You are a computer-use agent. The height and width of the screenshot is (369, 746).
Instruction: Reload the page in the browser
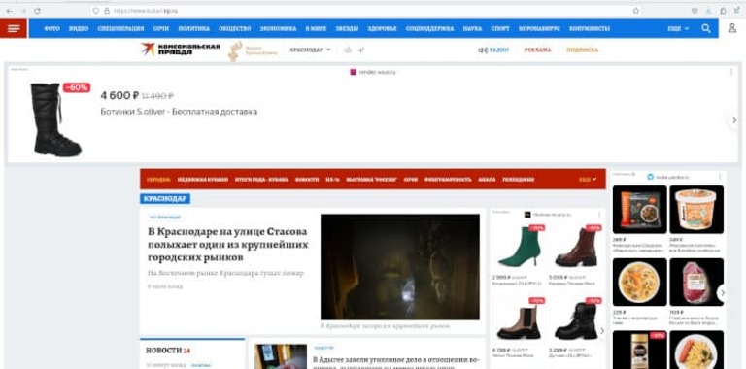[x=37, y=11]
